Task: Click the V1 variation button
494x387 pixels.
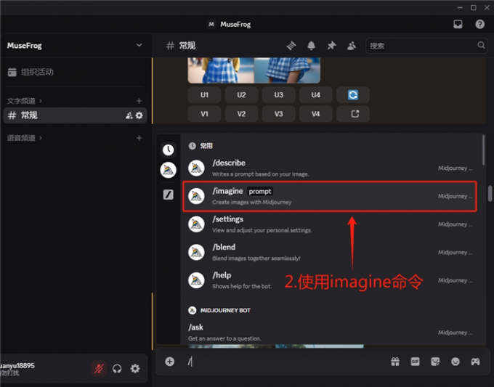Action: tap(204, 114)
